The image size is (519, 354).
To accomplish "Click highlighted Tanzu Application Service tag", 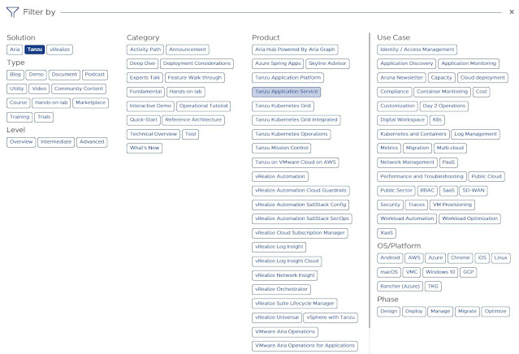I will [287, 92].
